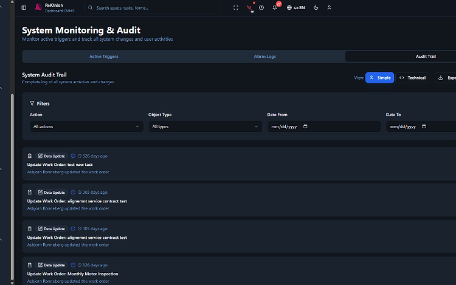456x285 pixels.
Task: Click the Filters funnel icon
Action: (x=32, y=103)
